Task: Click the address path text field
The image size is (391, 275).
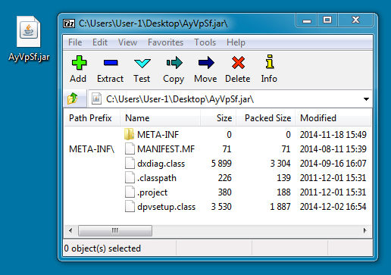Action: [x=230, y=99]
